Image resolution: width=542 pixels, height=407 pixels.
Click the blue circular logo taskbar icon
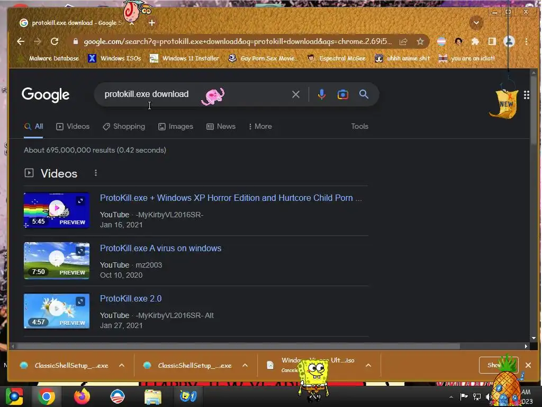pos(117,396)
